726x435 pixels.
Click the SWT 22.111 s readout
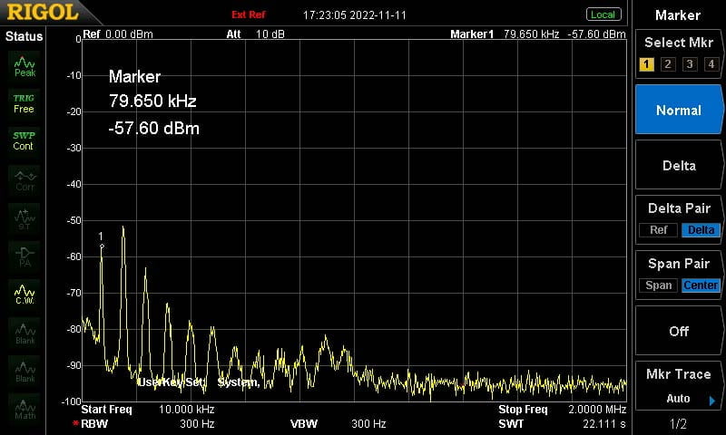click(562, 423)
